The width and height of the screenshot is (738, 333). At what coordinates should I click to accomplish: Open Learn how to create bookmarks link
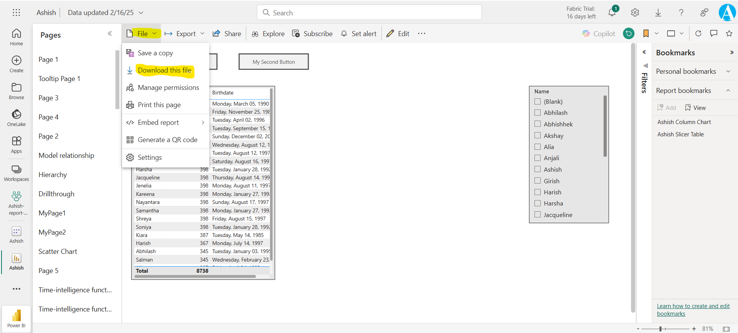693,310
